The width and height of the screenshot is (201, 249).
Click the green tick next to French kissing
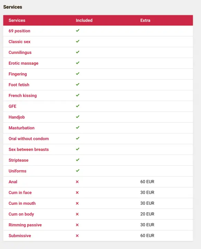tap(78, 95)
